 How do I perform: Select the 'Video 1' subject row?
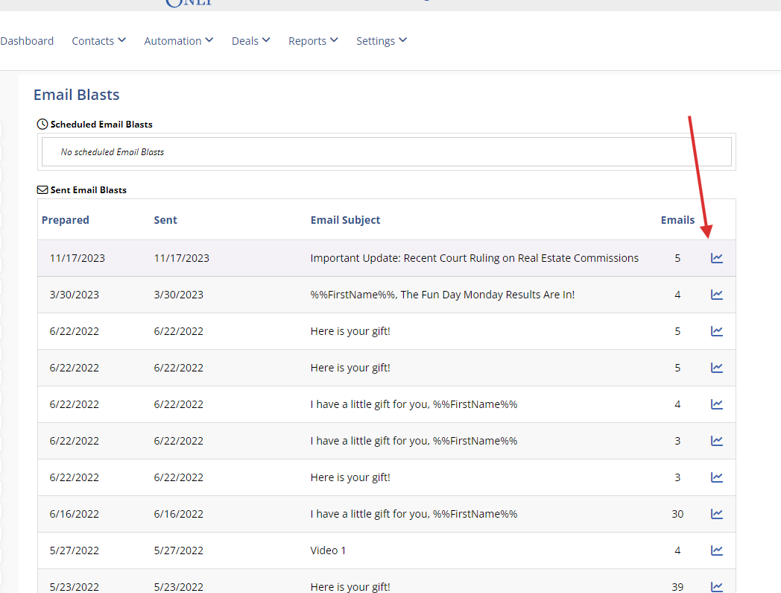pyautogui.click(x=328, y=550)
